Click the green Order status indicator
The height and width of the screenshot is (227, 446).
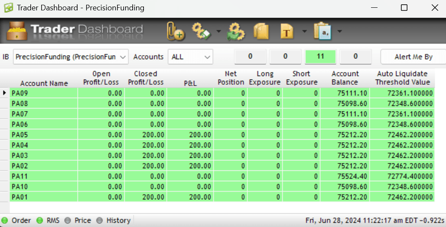[x=4, y=221]
